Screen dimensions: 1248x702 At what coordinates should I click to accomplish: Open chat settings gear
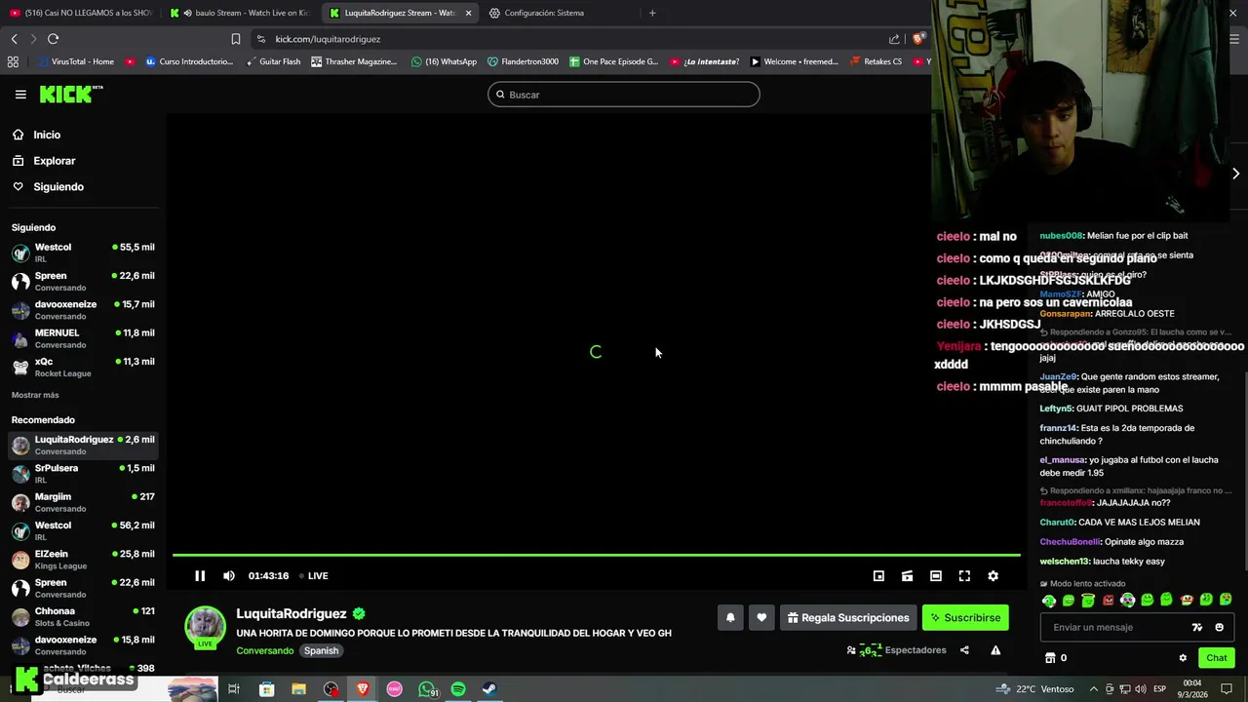pos(1183,658)
